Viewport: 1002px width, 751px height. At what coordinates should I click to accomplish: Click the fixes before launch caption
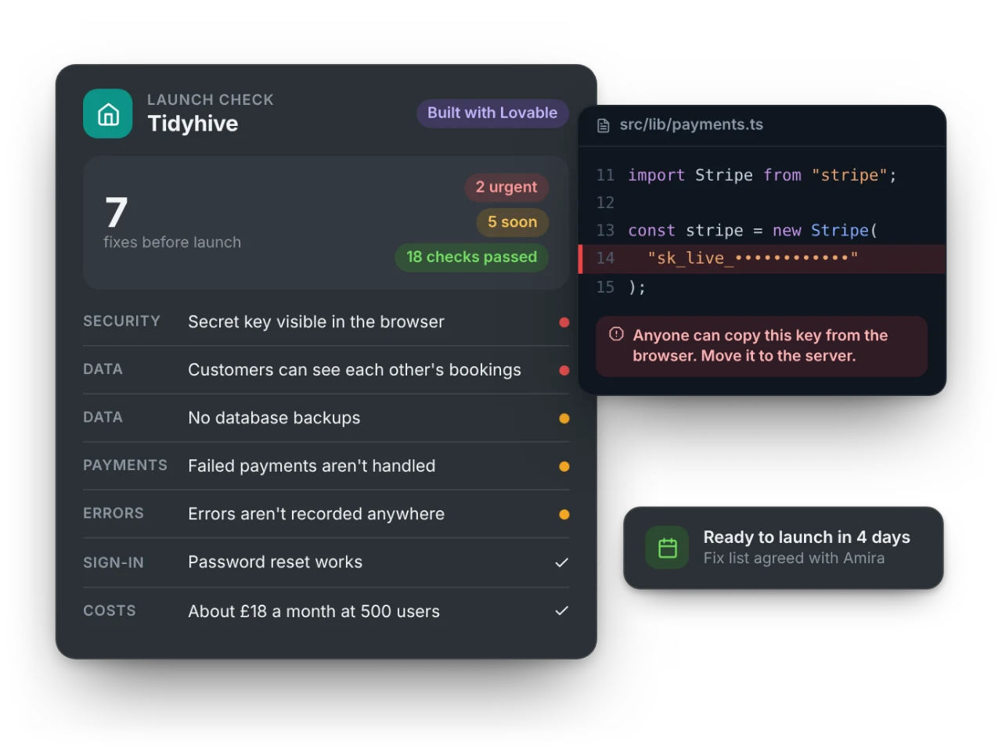point(172,243)
